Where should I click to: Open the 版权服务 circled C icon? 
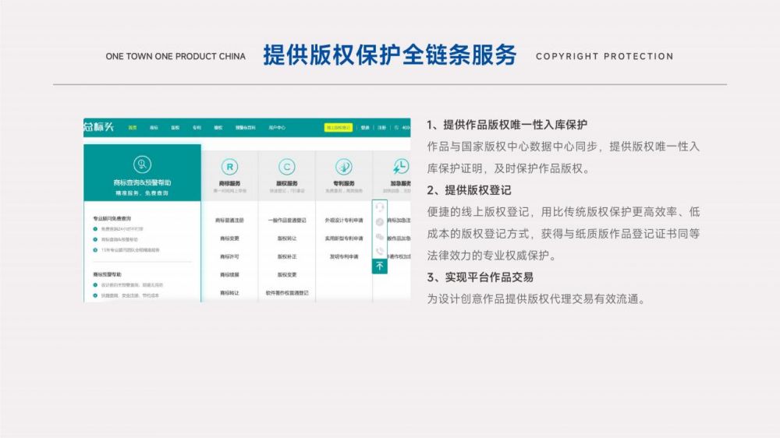tap(286, 167)
